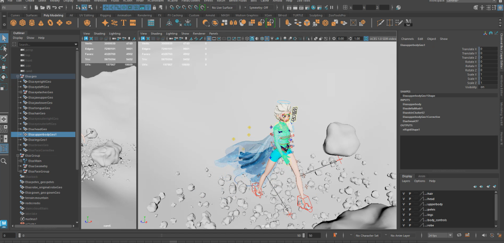This screenshot has width=504, height=243.
Task: Select terrain:mountain in the Outliner
Action: (x=36, y=198)
